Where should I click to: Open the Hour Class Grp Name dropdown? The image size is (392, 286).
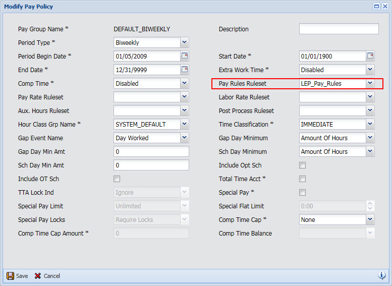(184, 124)
